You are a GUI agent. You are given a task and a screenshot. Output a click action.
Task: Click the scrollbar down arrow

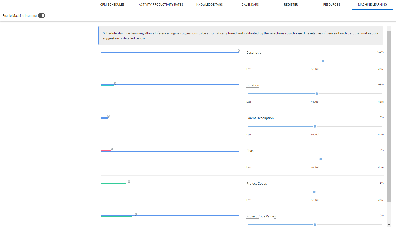(389, 225)
